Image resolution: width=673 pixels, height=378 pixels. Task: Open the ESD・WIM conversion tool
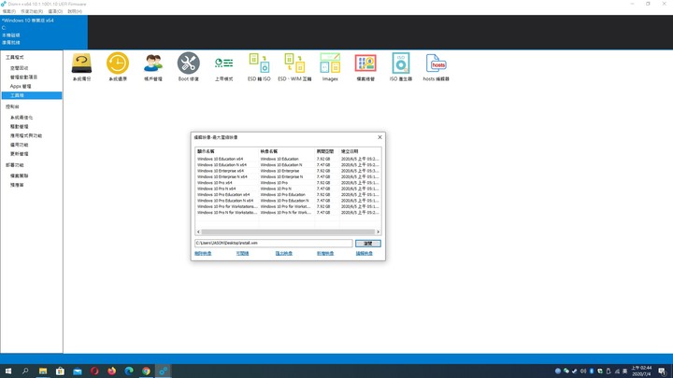pos(294,67)
